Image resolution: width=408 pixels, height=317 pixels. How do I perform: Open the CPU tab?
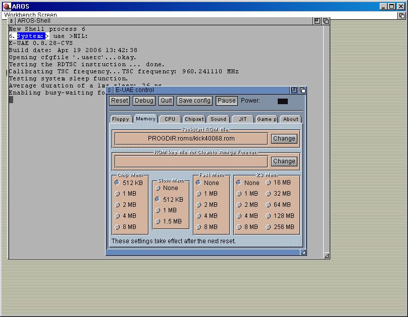pos(170,119)
